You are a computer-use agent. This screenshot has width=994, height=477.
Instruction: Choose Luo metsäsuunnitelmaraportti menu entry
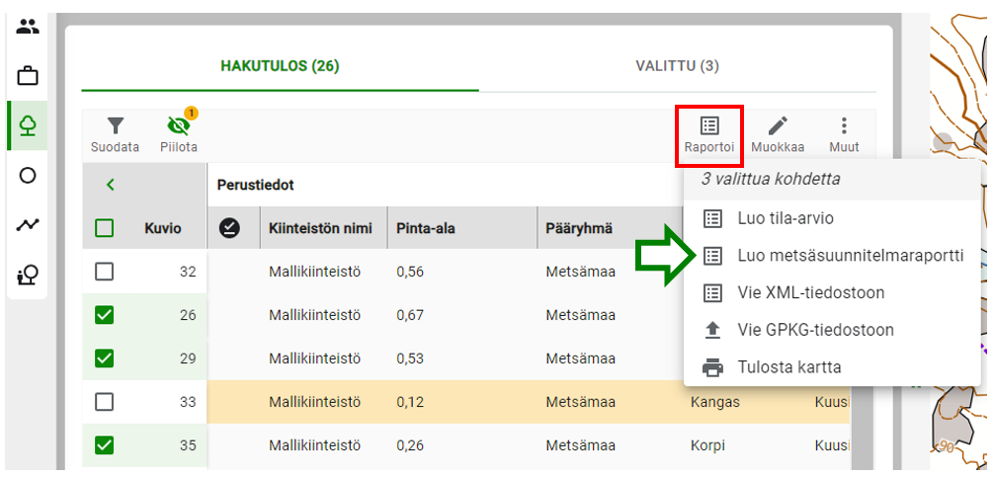pyautogui.click(x=832, y=256)
